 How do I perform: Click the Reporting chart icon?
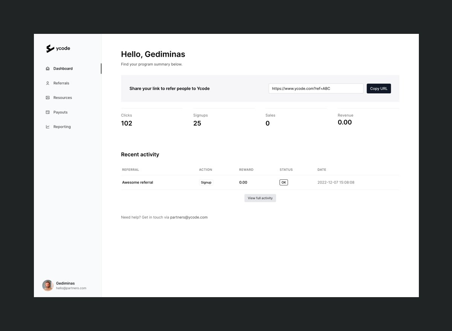tap(48, 127)
